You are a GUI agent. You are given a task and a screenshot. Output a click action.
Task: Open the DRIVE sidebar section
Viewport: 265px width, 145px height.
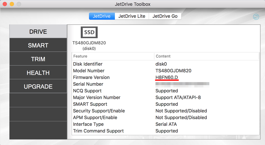(x=38, y=31)
